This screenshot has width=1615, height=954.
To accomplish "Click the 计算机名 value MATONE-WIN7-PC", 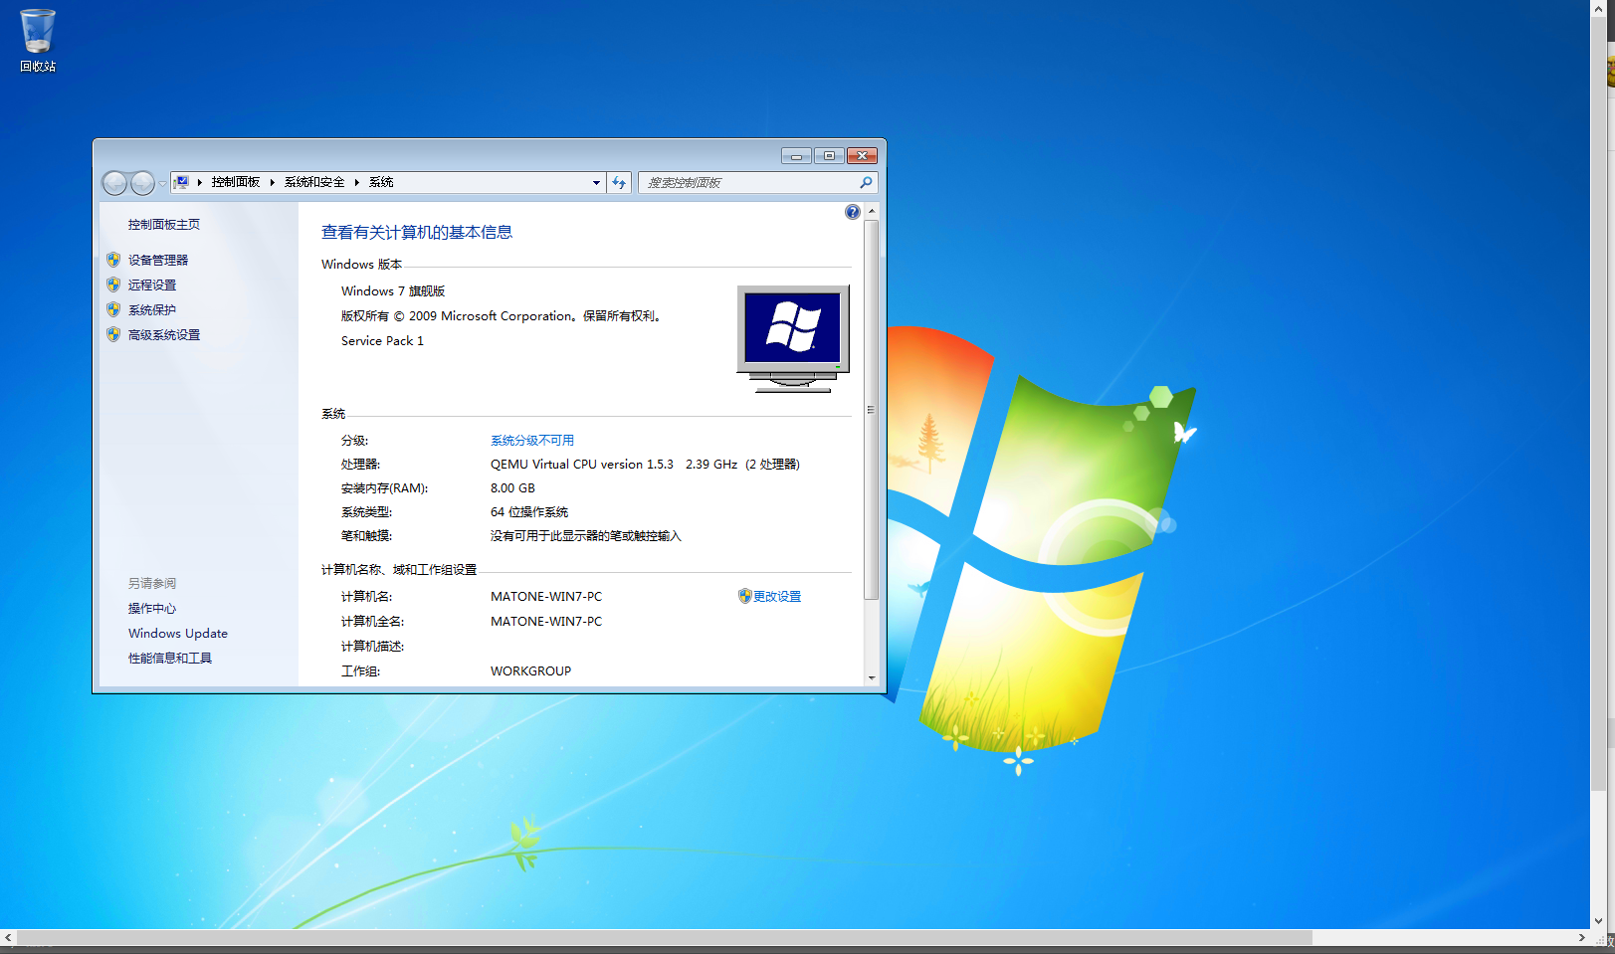I will (546, 596).
